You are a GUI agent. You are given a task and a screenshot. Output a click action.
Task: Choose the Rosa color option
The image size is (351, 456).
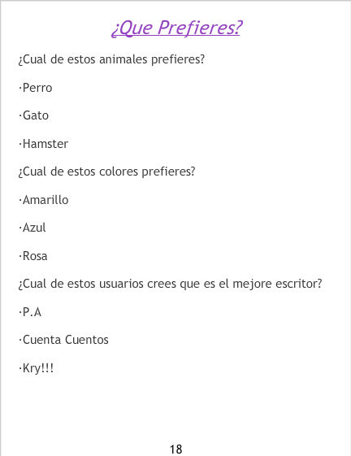[32, 256]
